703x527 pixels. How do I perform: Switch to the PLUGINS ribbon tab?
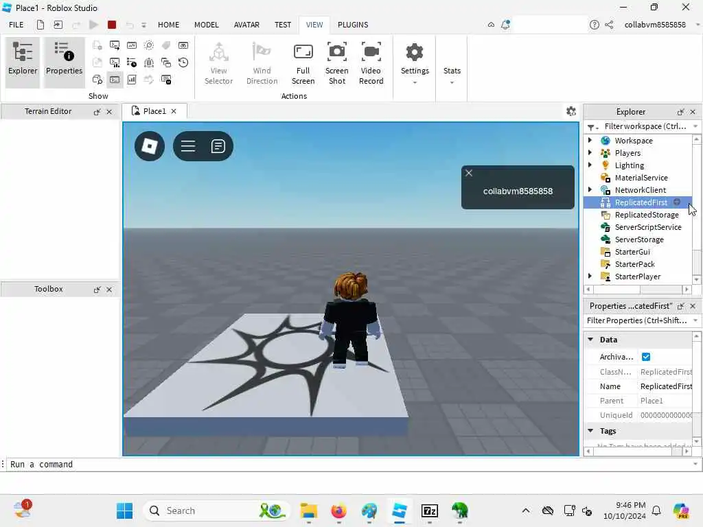[x=353, y=25]
